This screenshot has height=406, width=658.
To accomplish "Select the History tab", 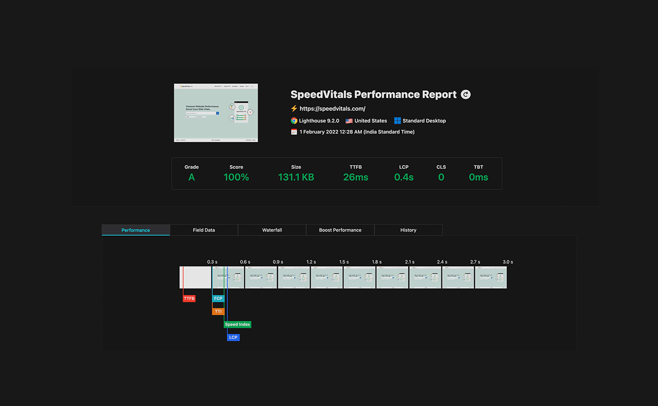I will [408, 230].
